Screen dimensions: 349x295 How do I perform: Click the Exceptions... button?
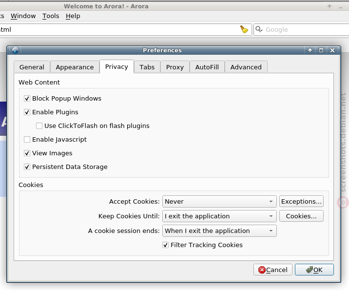(301, 202)
